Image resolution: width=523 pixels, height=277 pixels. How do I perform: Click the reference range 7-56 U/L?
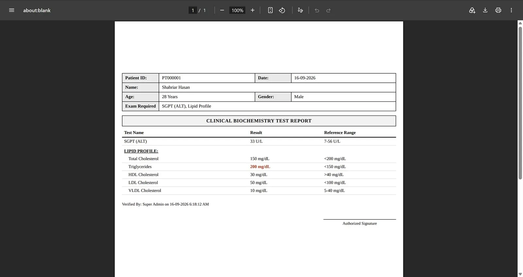pos(332,141)
